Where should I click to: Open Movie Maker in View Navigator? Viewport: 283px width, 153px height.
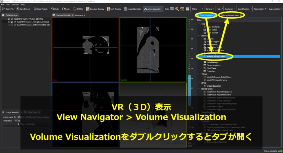[211, 45]
